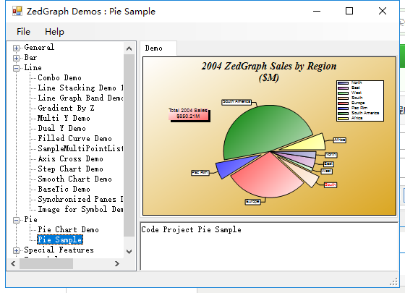Click the Code Project Pie Sample description
This screenshot has height=293, width=405.
pos(192,230)
